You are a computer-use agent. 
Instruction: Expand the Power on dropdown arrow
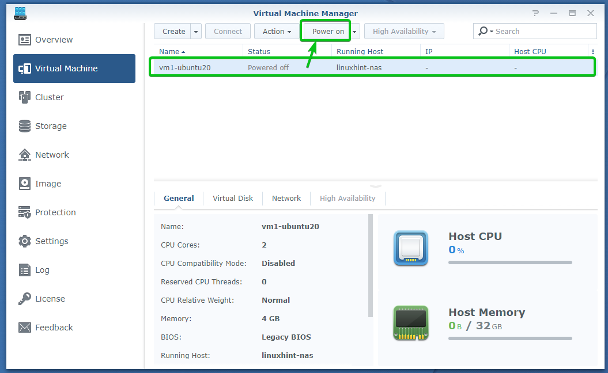355,32
